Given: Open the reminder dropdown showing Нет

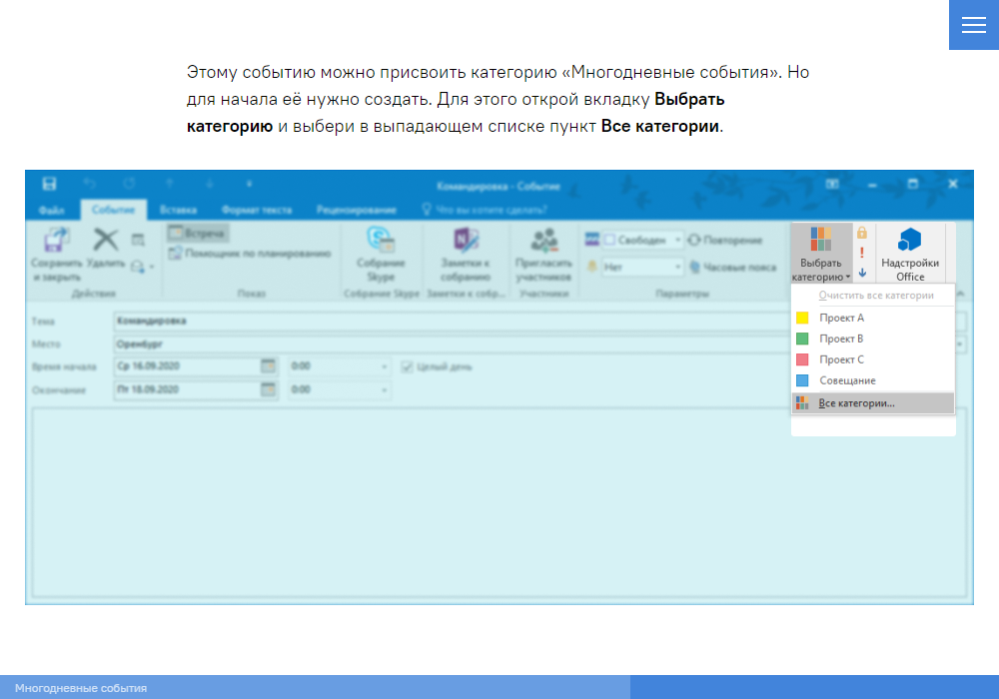Looking at the screenshot, I should pyautogui.click(x=678, y=268).
